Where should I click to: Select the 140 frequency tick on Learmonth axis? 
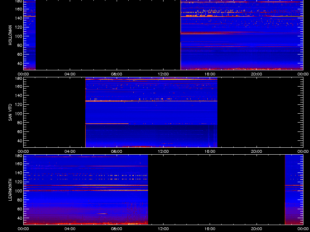19,173
